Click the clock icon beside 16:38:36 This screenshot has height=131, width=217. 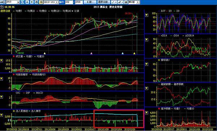(x=1, y=7)
